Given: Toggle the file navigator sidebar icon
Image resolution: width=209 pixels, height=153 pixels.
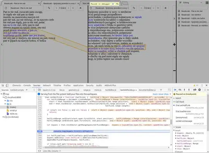Looking at the screenshot, I should point(39,90).
